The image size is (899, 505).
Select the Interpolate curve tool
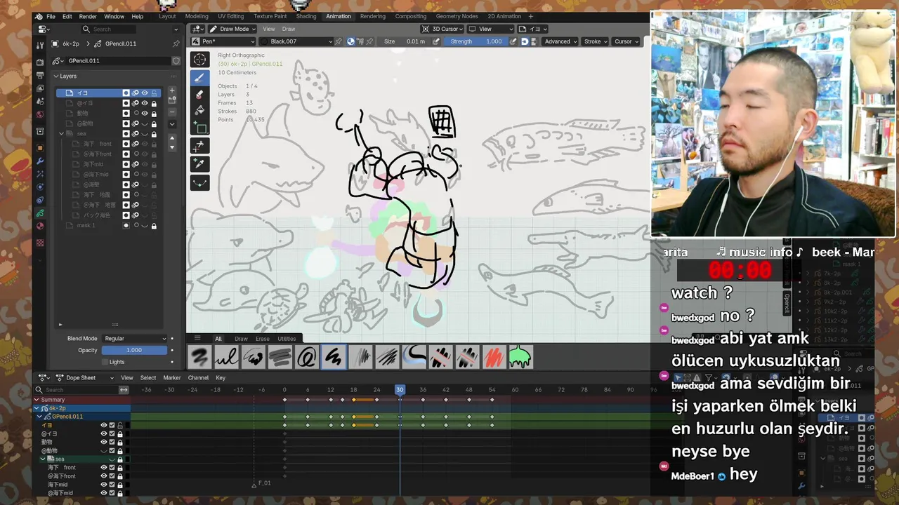point(200,182)
